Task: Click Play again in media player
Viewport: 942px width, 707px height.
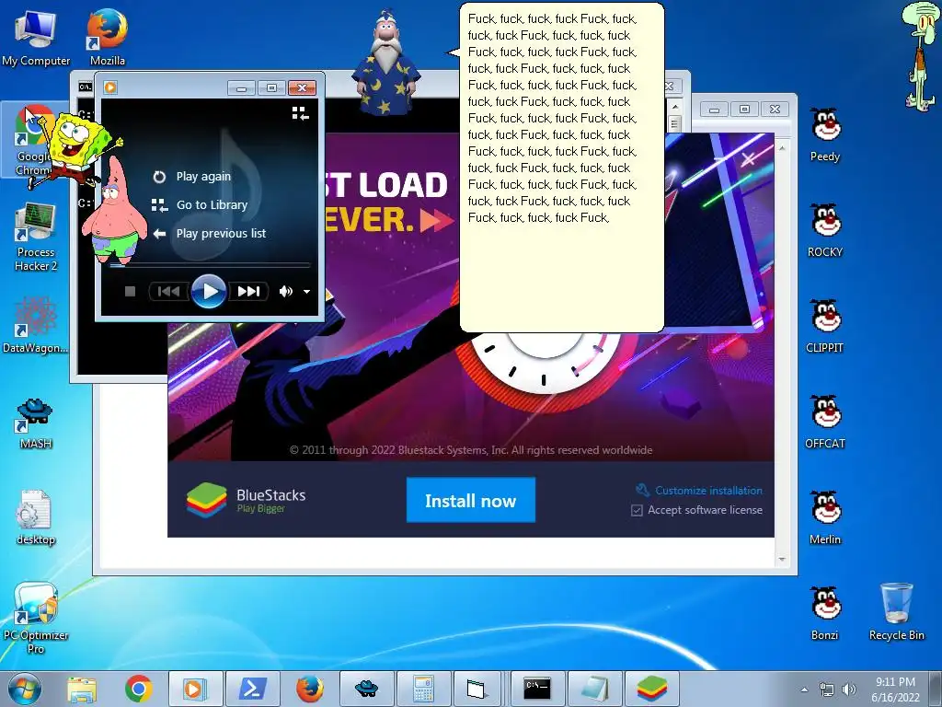Action: click(192, 176)
